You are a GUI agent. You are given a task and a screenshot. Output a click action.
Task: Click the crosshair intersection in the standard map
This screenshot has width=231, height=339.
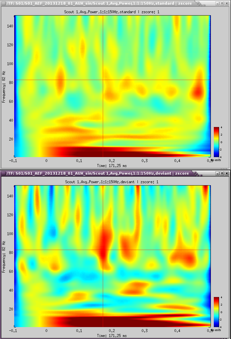[103, 80]
